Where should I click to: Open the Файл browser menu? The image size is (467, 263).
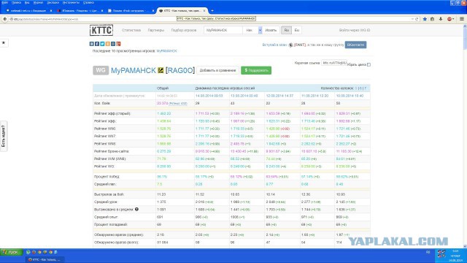tap(4, 2)
